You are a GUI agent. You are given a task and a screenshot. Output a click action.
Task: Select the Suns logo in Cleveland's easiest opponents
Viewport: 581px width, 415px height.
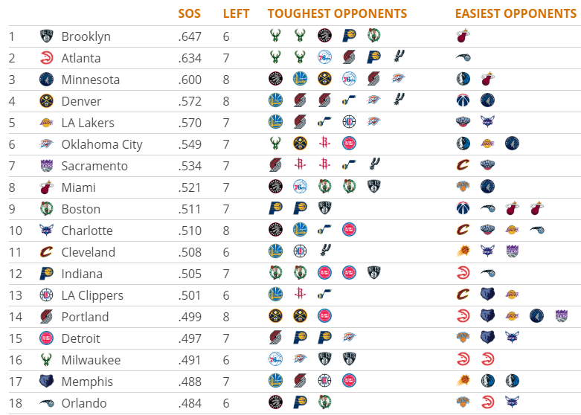click(463, 251)
